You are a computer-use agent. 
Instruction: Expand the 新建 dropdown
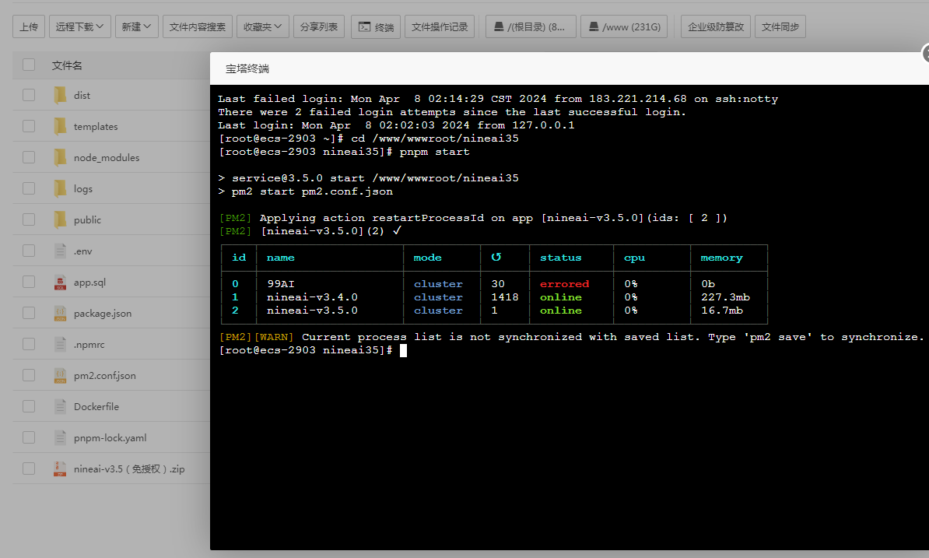click(136, 26)
